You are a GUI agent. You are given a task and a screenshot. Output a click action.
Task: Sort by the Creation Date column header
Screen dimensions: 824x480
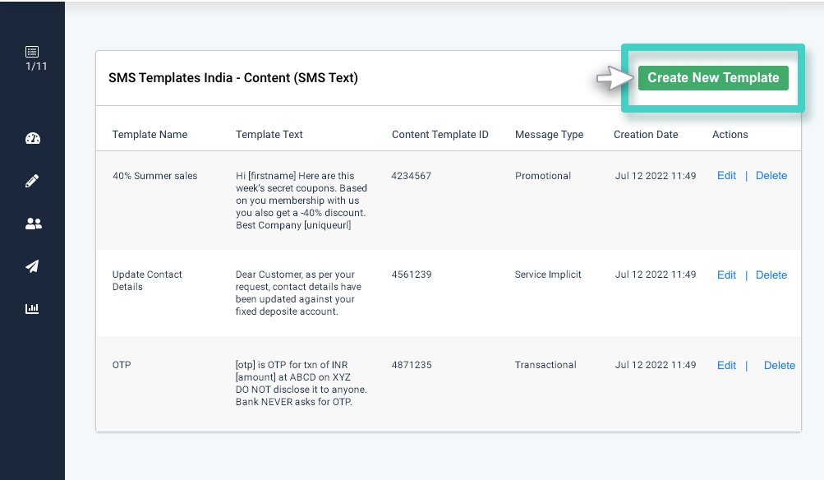[646, 134]
